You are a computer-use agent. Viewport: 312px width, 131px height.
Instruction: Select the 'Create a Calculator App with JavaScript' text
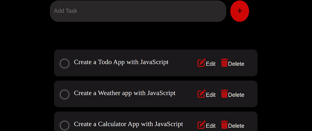(x=128, y=124)
